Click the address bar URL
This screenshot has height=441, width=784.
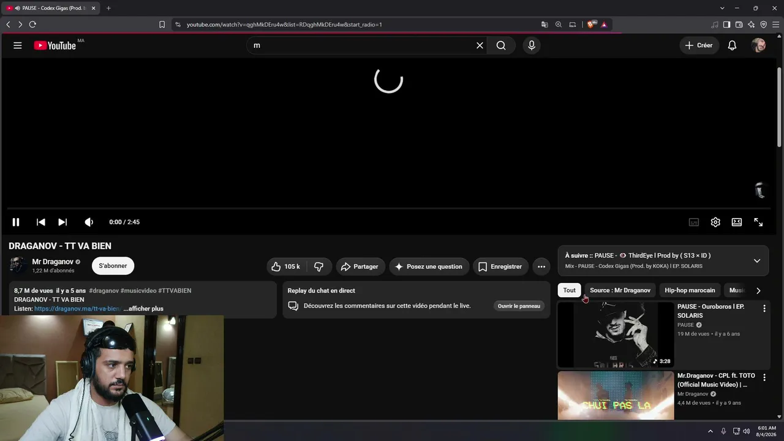pos(284,24)
